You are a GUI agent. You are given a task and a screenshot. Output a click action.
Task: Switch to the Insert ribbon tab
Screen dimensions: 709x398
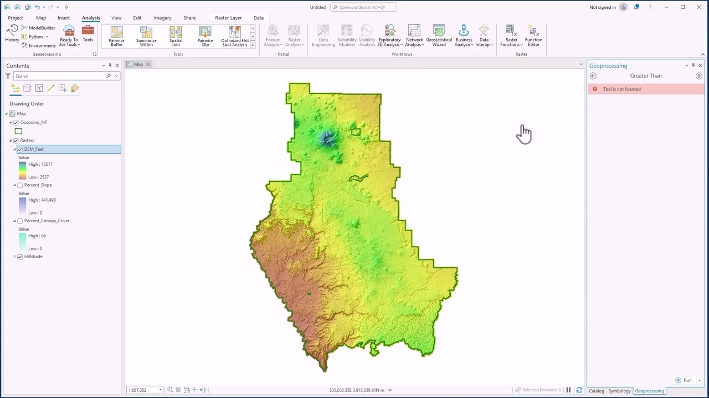click(64, 18)
